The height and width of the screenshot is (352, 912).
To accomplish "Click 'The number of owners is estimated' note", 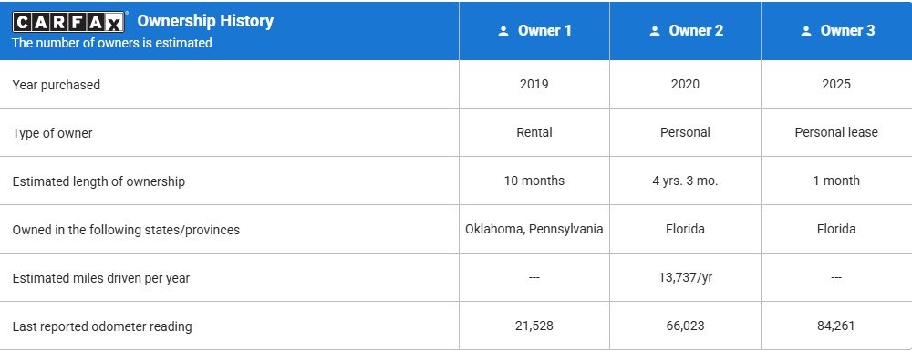I will pyautogui.click(x=112, y=43).
